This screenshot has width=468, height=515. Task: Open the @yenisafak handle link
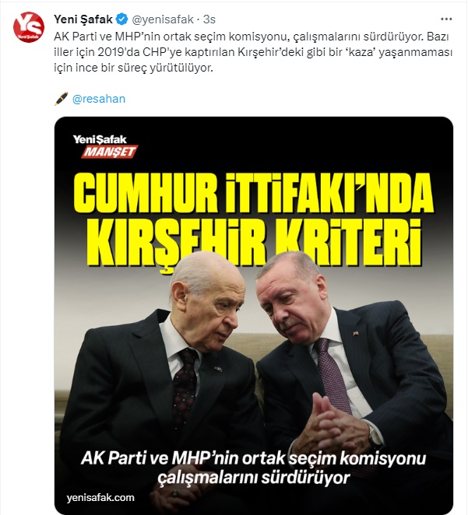[x=163, y=19]
